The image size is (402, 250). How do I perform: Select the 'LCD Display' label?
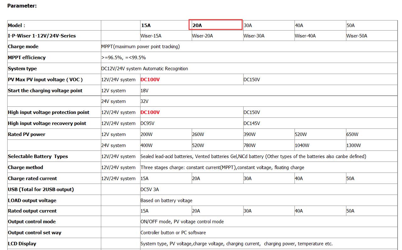[22, 244]
